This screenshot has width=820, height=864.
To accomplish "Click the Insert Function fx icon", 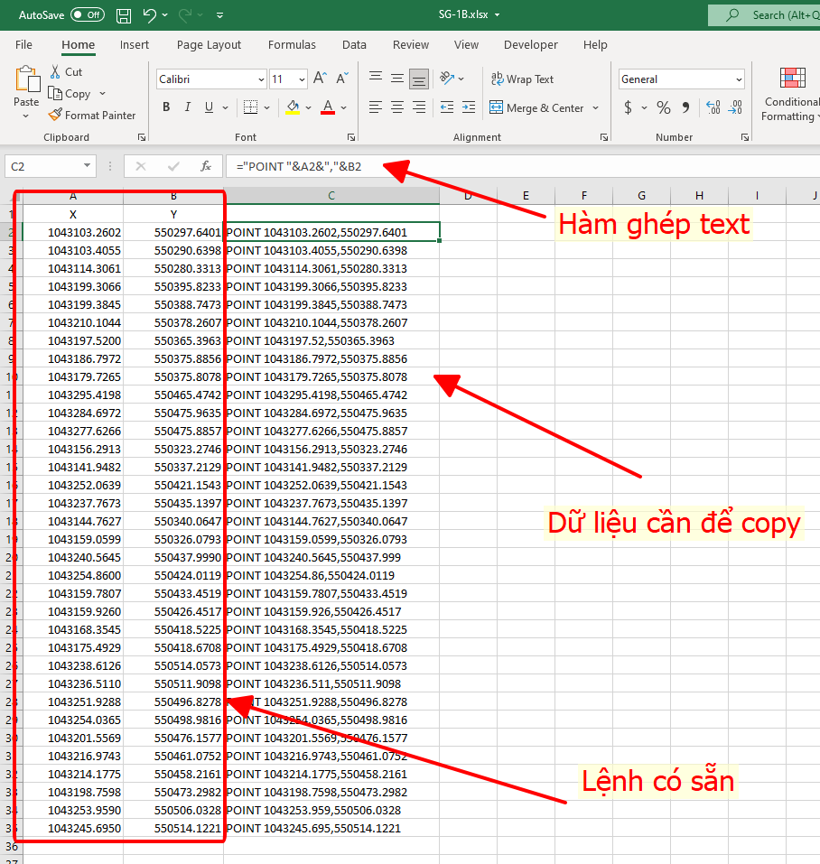I will click(x=206, y=166).
